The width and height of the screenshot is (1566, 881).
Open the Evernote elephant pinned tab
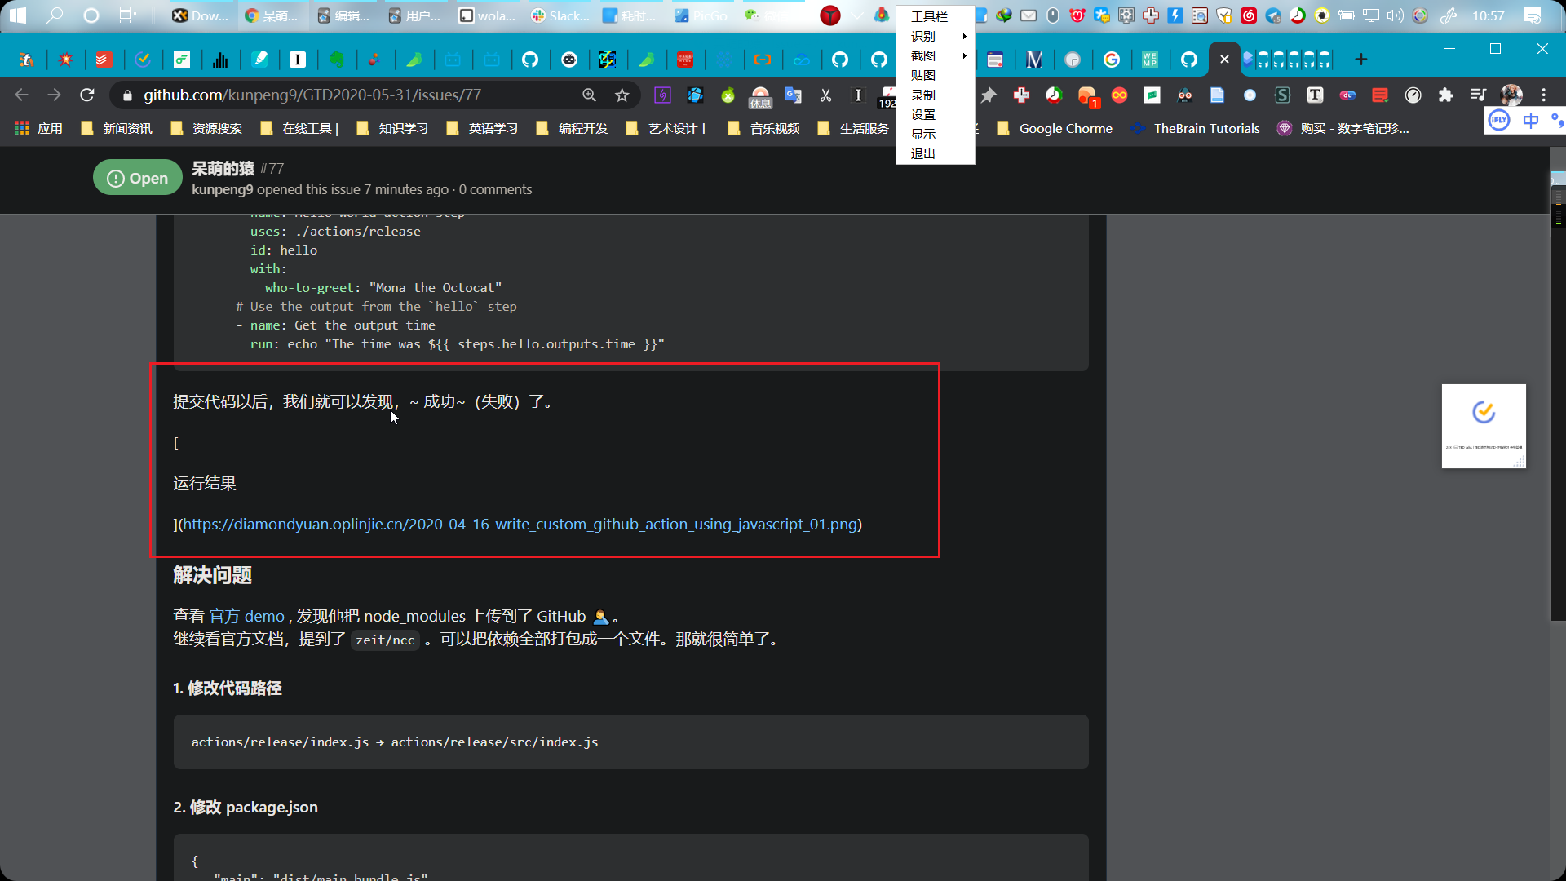(x=337, y=60)
